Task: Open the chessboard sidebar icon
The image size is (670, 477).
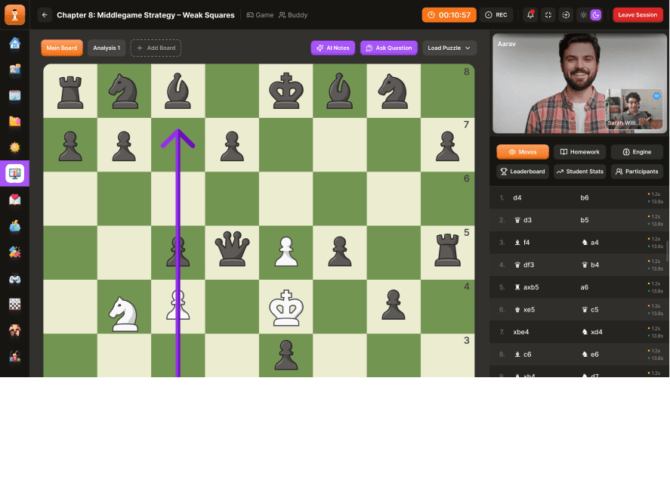Action: tap(14, 304)
